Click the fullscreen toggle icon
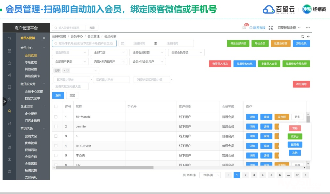Image resolution: width=330 pixels, height=194 pixels. pos(271,28)
